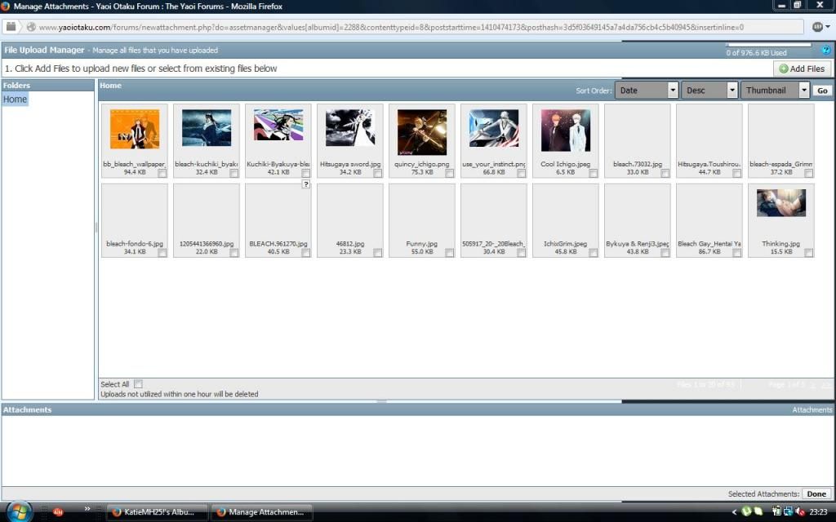Screen dimensions: 836x522
Task: Open the Date sort order dropdown
Action: 647,90
